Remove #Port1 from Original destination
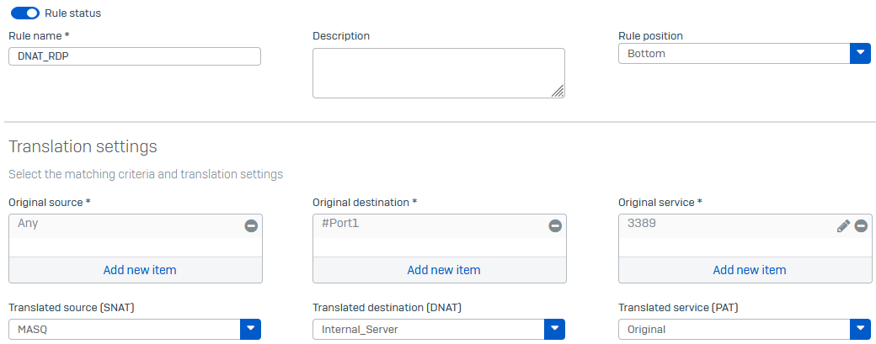The width and height of the screenshot is (876, 344). click(x=554, y=225)
